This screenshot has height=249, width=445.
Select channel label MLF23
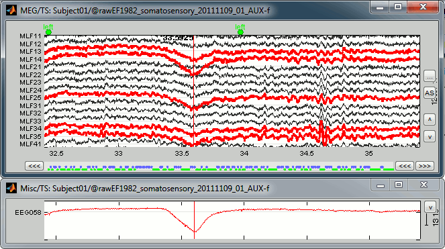(x=30, y=82)
